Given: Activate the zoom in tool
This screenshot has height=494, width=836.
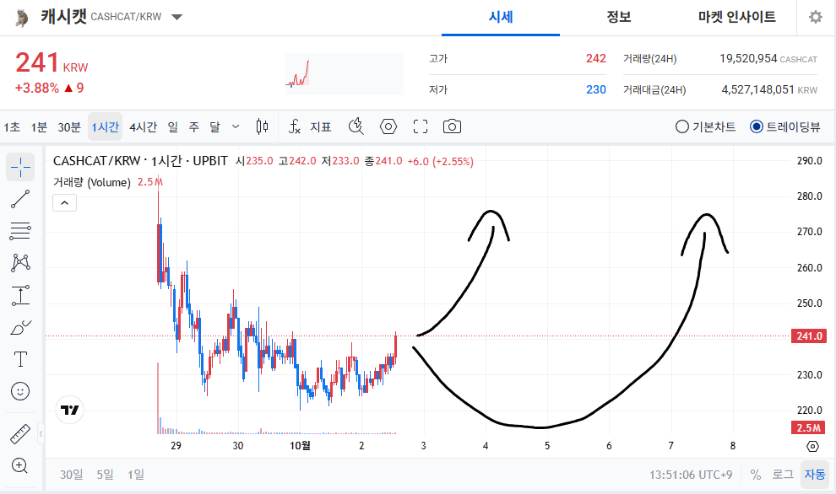Looking at the screenshot, I should [x=20, y=466].
